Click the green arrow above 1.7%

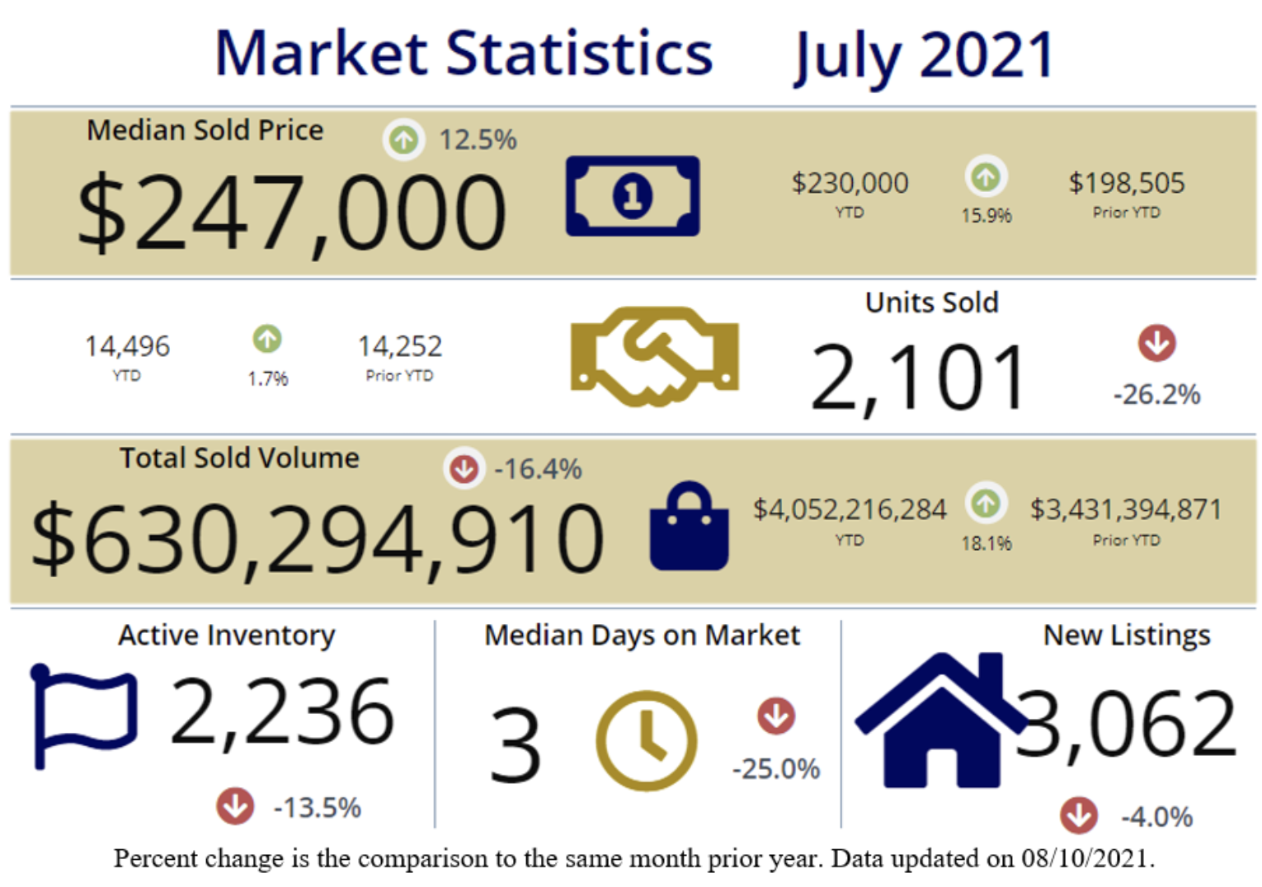coord(266,339)
